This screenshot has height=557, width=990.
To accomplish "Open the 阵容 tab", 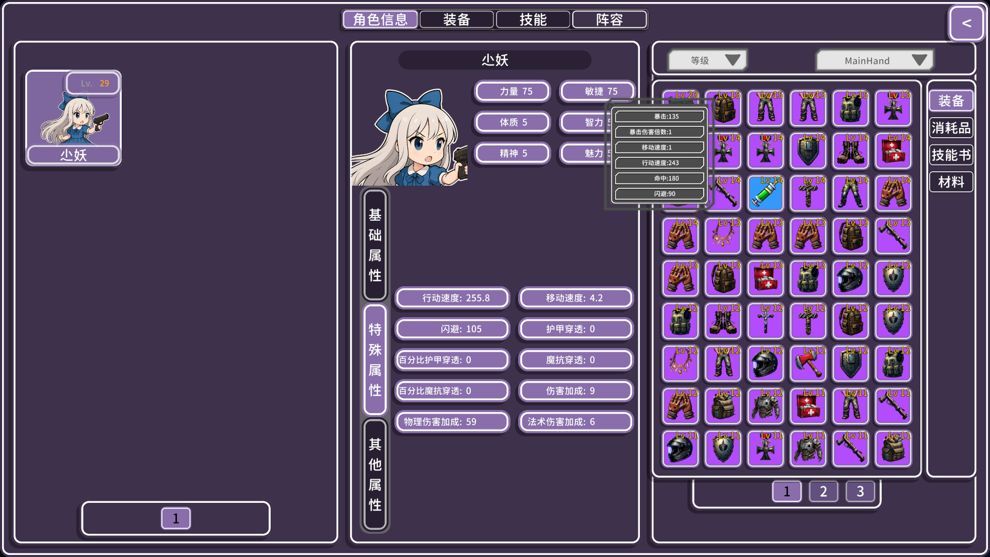I will click(609, 20).
